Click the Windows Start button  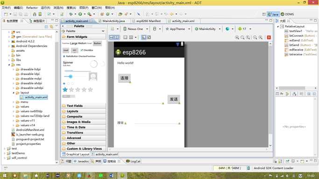click(x=5, y=176)
